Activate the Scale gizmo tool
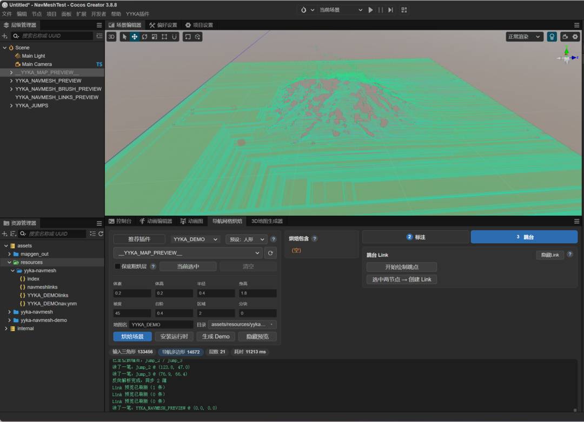 click(x=154, y=37)
